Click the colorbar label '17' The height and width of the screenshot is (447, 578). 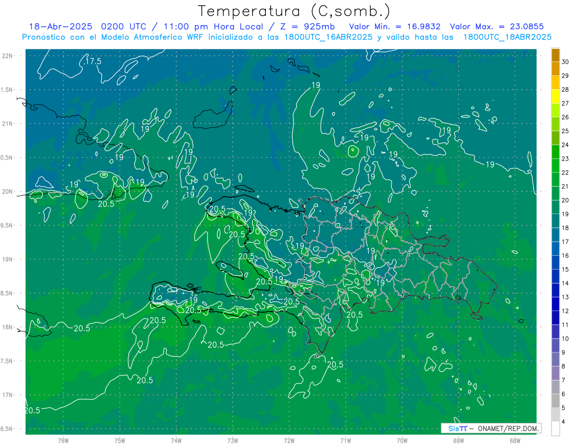pyautogui.click(x=565, y=242)
